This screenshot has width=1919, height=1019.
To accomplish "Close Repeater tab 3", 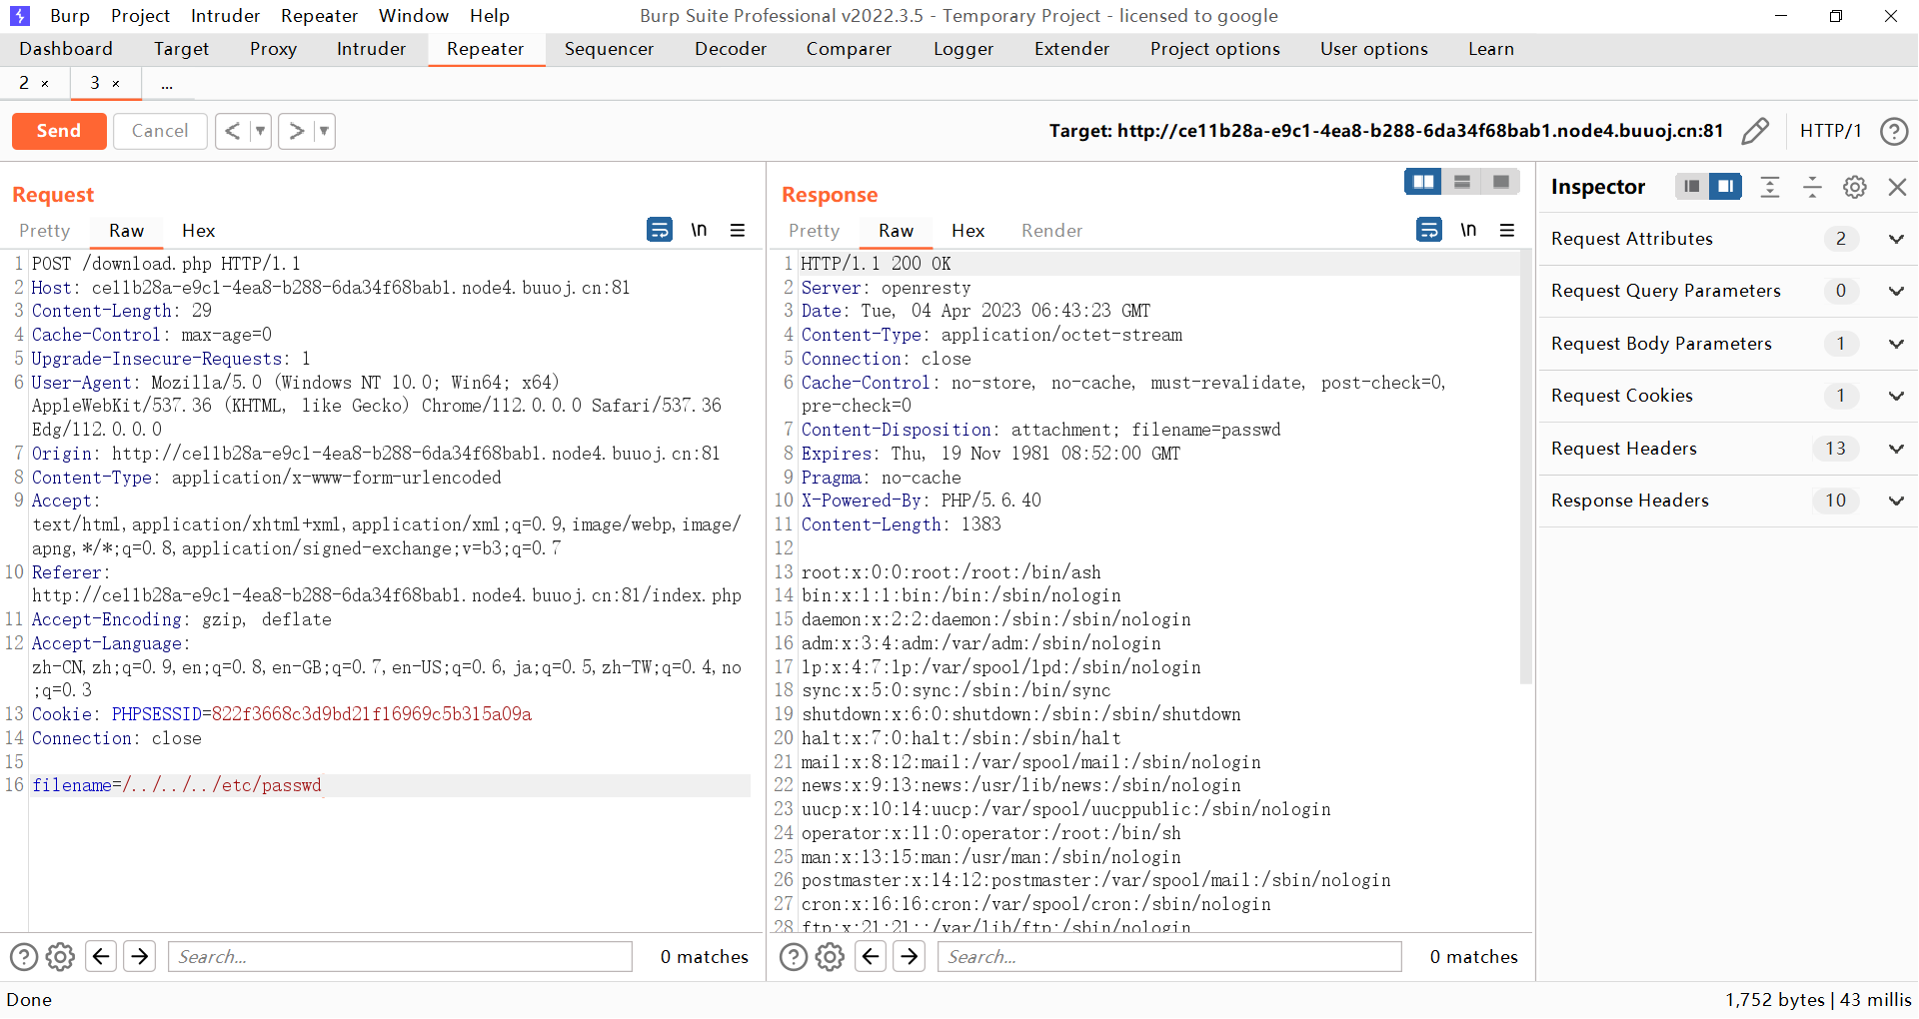I will (x=116, y=84).
